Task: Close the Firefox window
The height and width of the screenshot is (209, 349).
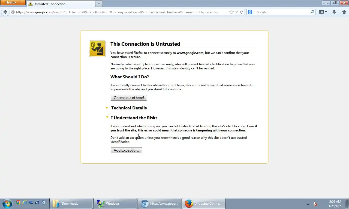Action: tap(344, 3)
